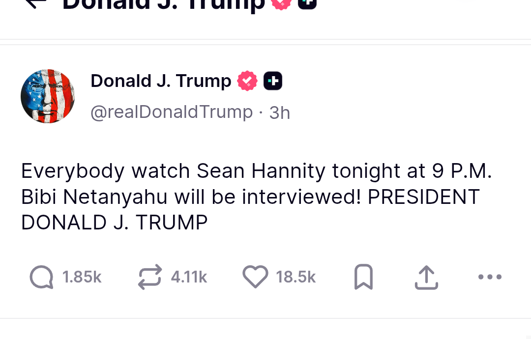
Task: Go back using the top arrow
Action: click(x=35, y=3)
